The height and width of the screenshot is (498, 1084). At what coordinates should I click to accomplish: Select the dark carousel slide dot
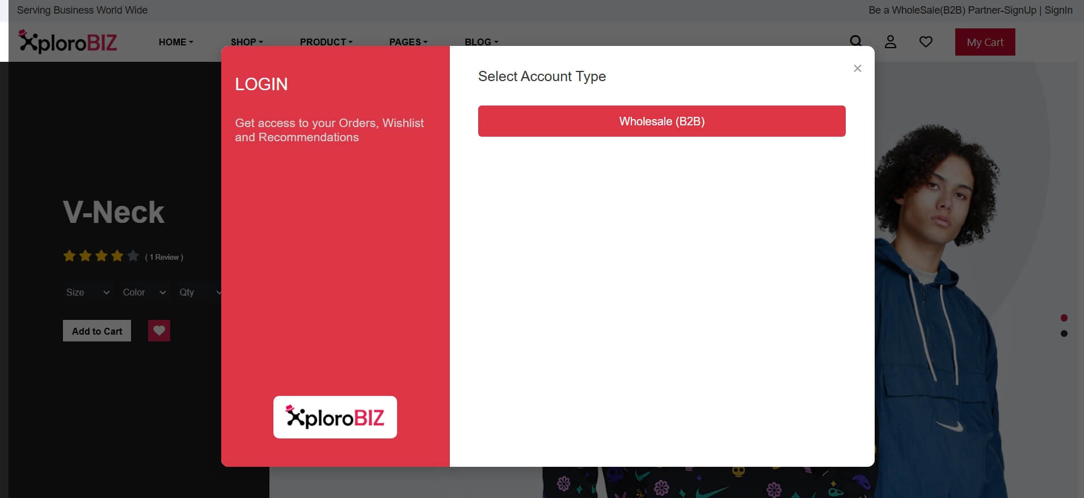click(1064, 334)
